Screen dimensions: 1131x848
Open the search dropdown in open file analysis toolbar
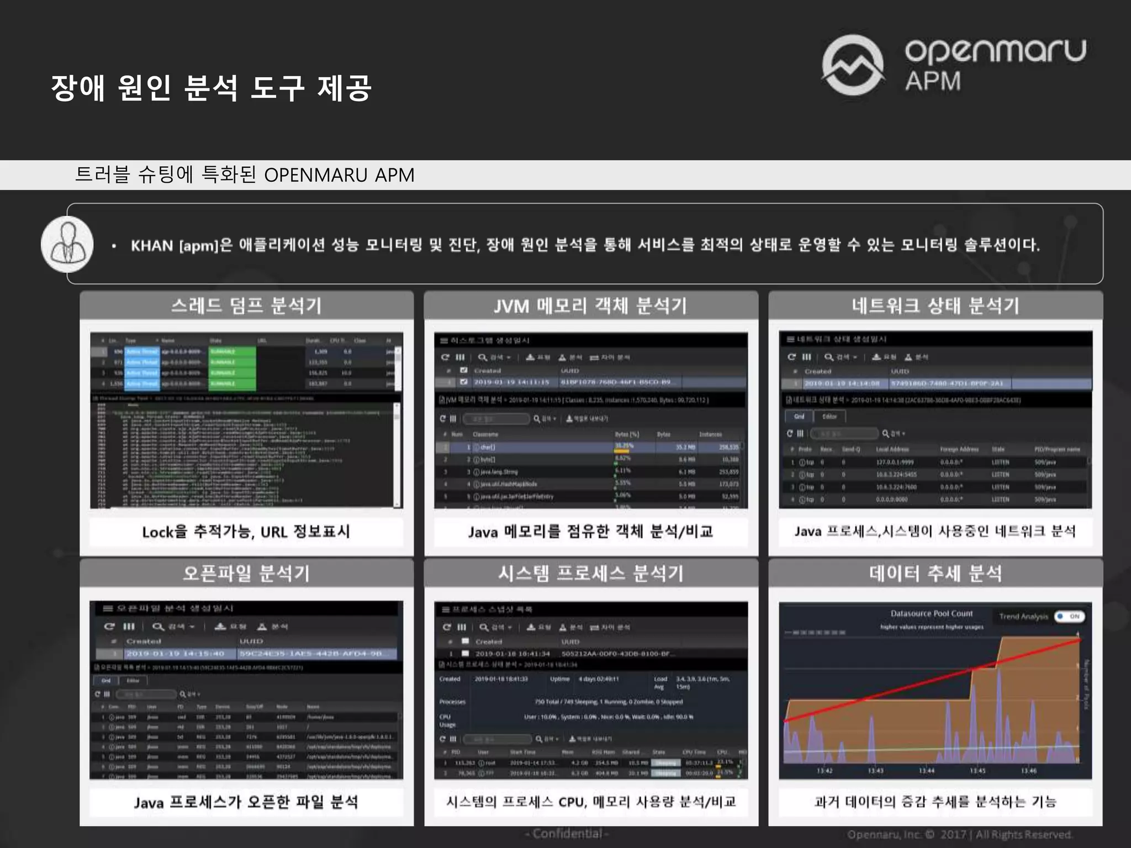click(174, 627)
